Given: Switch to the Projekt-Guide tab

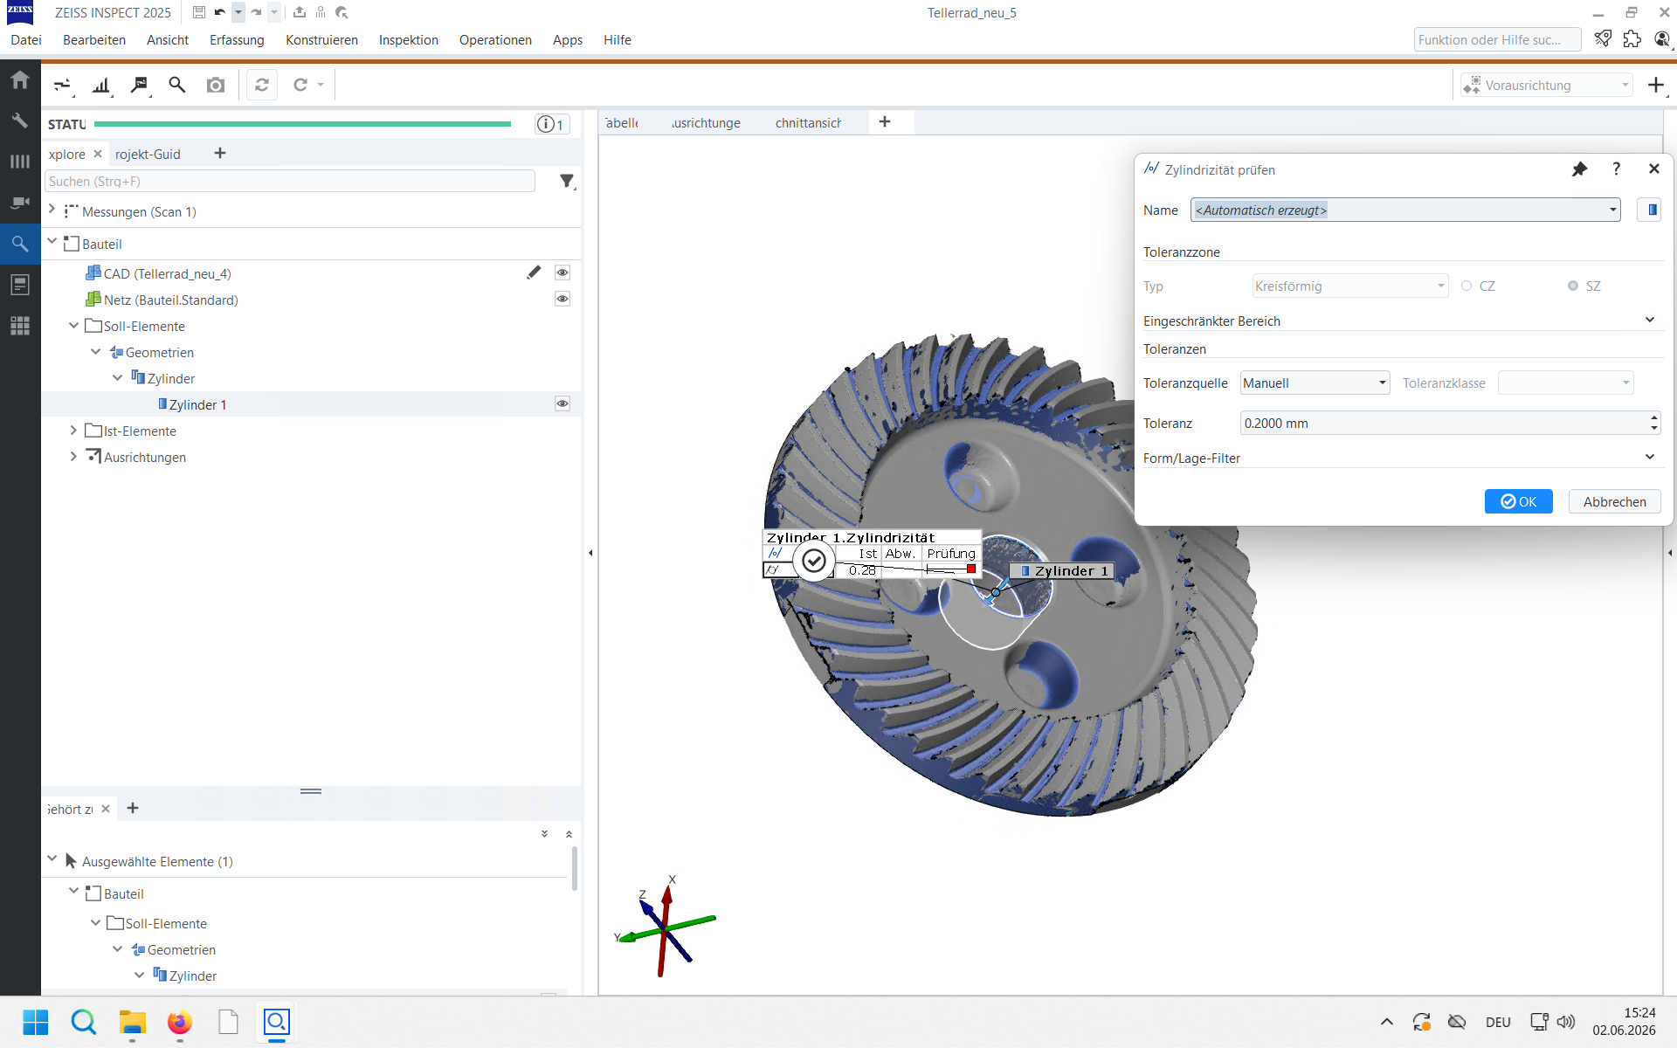Looking at the screenshot, I should point(148,154).
